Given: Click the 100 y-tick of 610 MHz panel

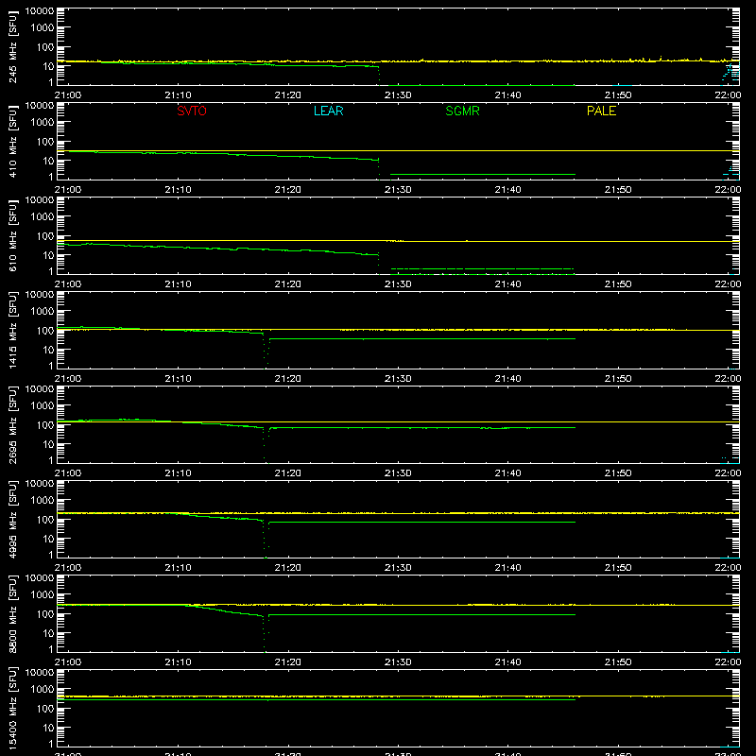Looking at the screenshot, I should pos(45,236).
